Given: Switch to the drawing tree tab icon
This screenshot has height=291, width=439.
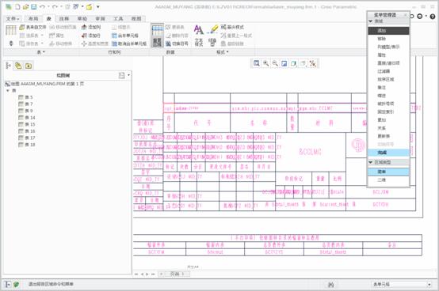Looking at the screenshot, I should (x=9, y=66).
